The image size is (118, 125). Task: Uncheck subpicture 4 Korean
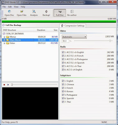point(63,91)
